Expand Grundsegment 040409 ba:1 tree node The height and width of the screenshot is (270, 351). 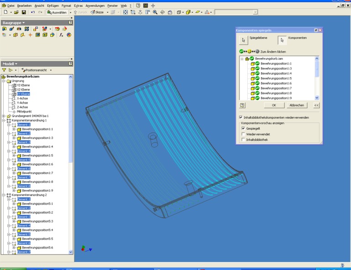(4, 116)
